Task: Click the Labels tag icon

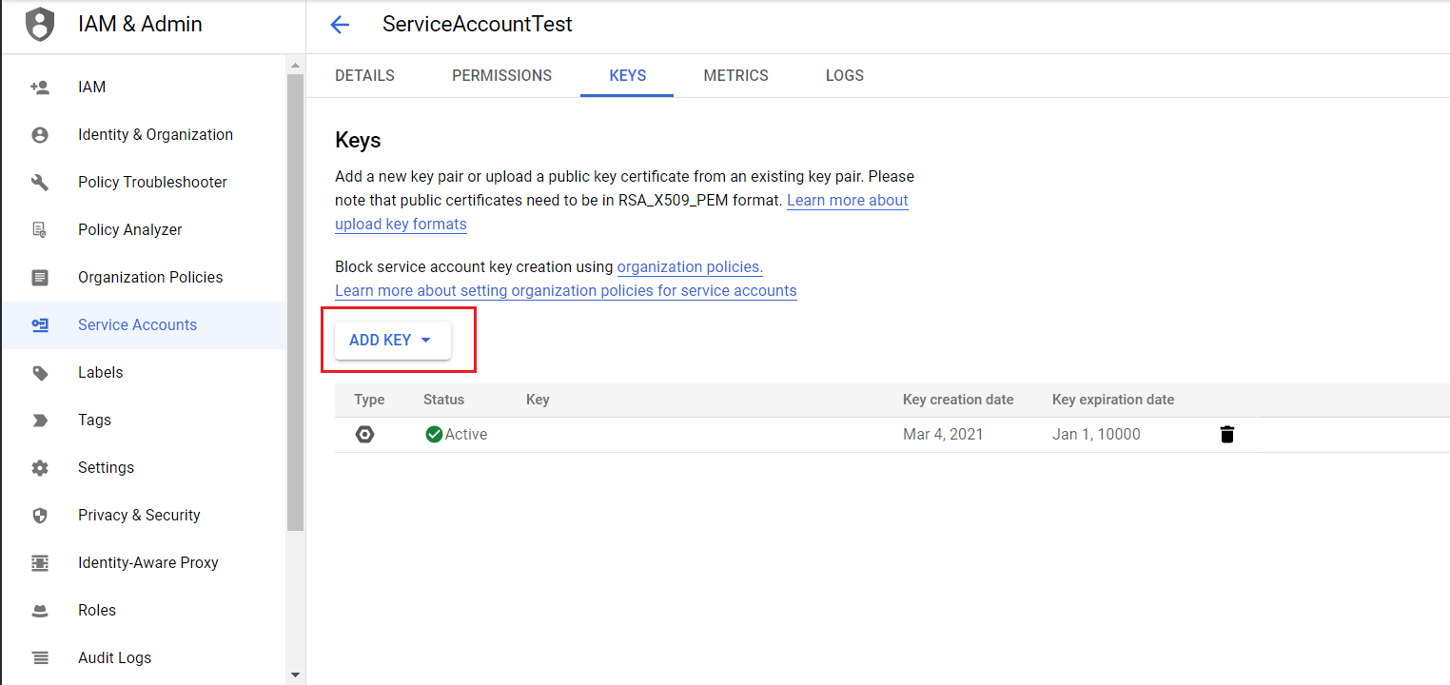Action: coord(40,373)
